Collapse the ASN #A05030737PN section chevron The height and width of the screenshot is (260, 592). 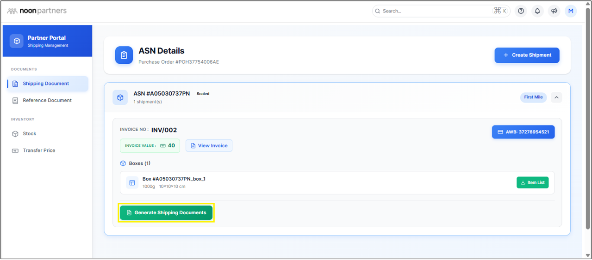[556, 97]
